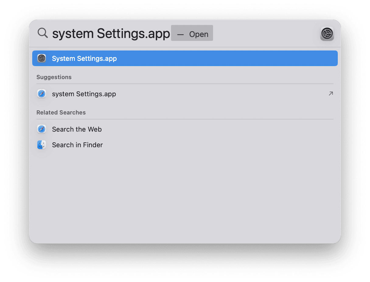Open the highlighted System Settings.app top hit
Viewport: 370px width, 282px height.
tap(84, 59)
